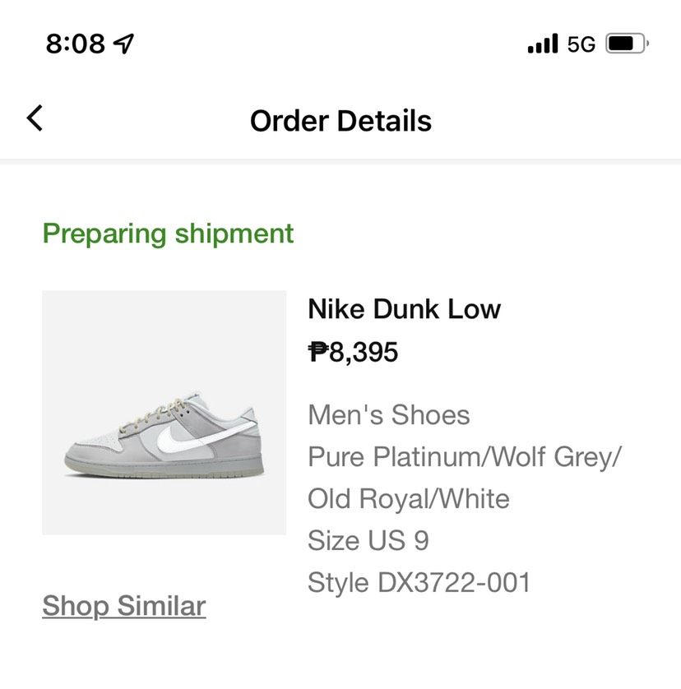Tap the battery icon in status bar
The image size is (681, 689).
coord(627,44)
